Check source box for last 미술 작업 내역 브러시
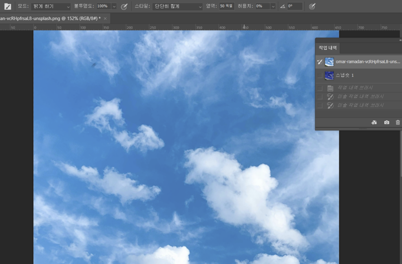Screen dimensions: 402x264 pos(320,105)
